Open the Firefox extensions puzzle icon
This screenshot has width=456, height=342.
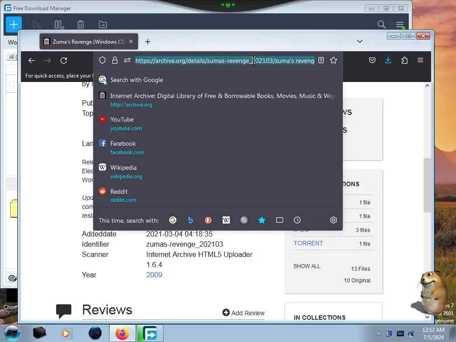tap(404, 60)
